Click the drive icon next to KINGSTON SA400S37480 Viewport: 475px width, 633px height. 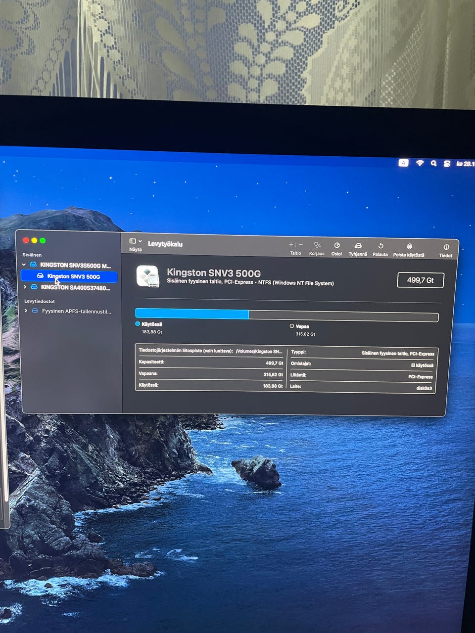(x=34, y=287)
